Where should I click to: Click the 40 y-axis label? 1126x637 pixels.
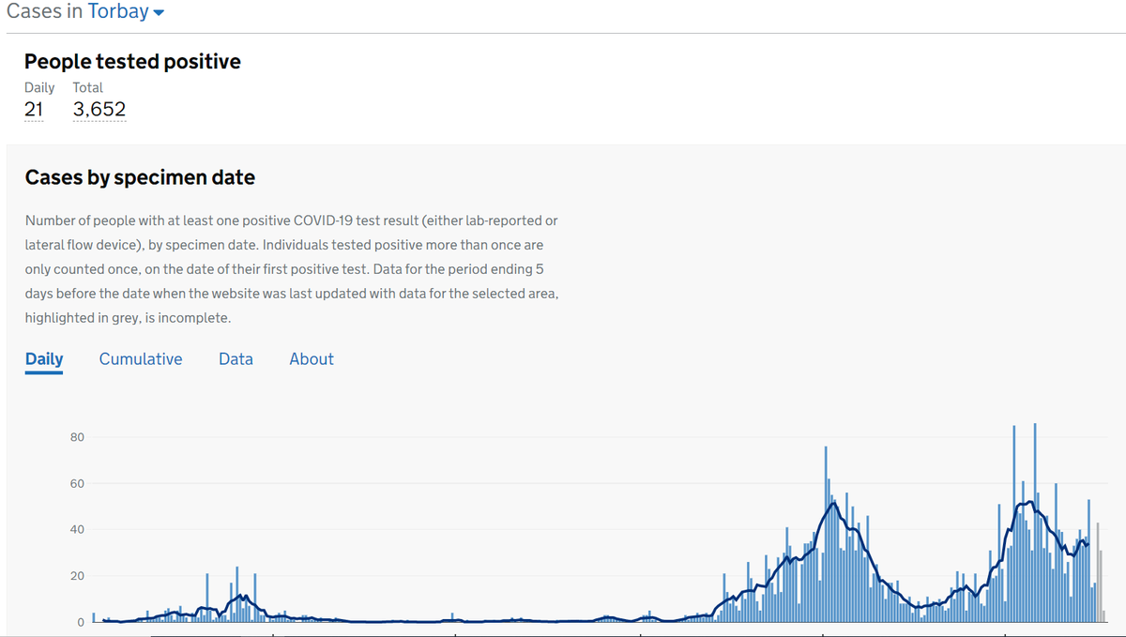point(77,530)
